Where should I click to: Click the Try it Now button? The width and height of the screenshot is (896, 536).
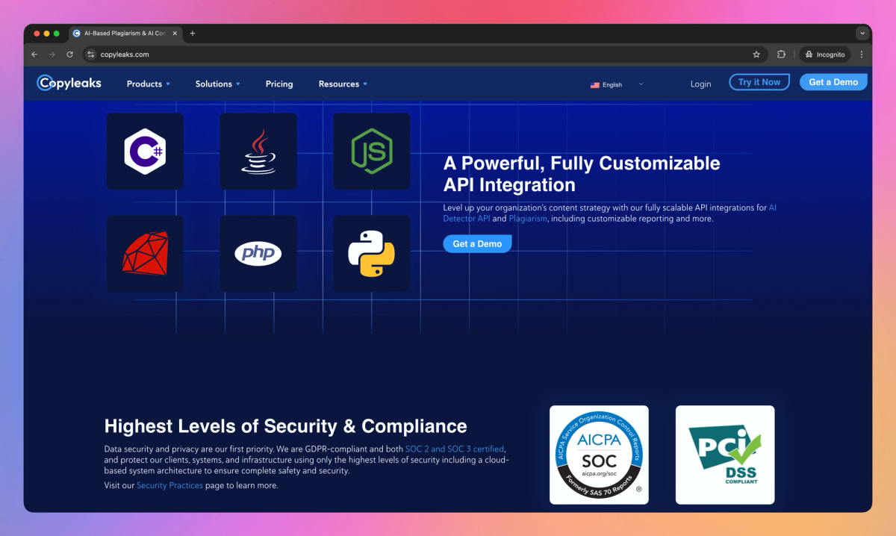click(759, 82)
